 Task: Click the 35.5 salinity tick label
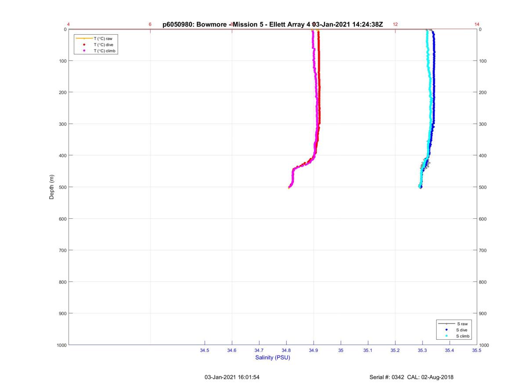point(477,350)
